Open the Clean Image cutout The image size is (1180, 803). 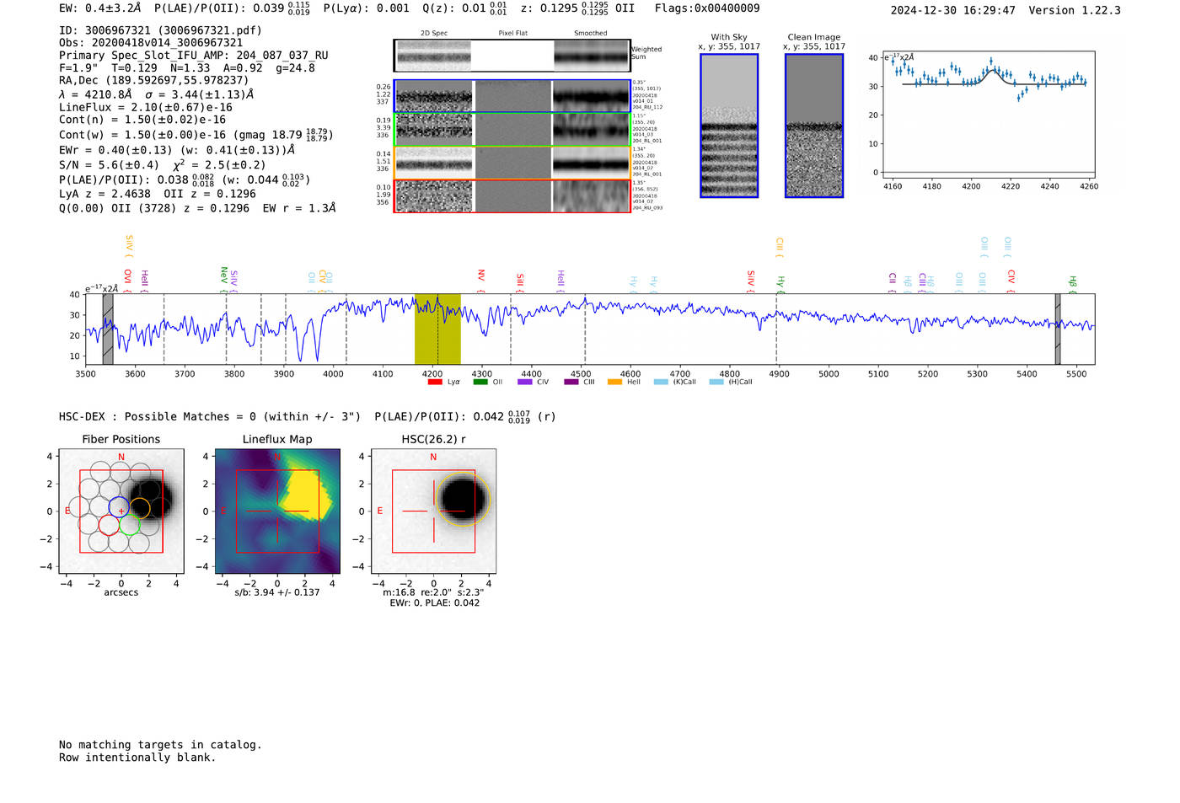click(x=814, y=126)
